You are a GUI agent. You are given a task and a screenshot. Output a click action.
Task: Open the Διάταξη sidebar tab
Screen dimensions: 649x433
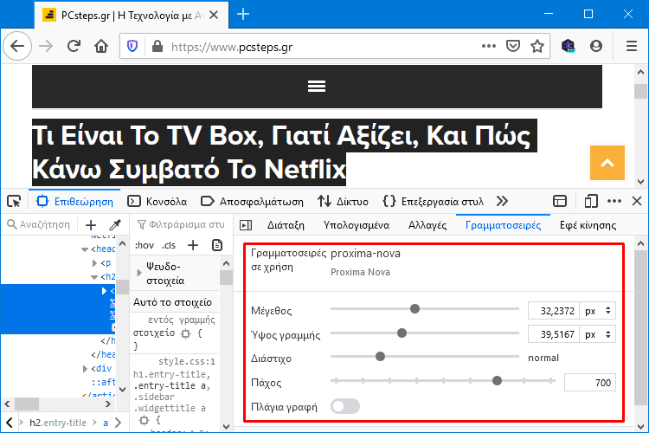click(x=286, y=225)
